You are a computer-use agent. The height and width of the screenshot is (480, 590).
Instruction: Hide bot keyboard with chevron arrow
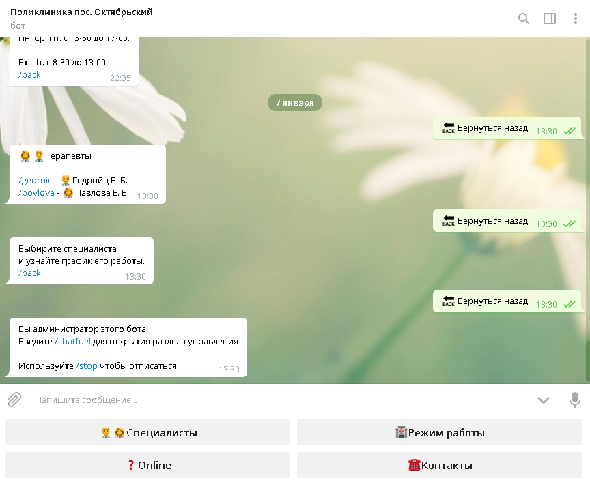pyautogui.click(x=544, y=400)
